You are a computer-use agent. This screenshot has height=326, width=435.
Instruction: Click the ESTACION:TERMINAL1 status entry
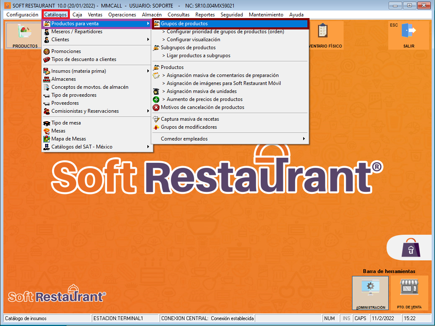coord(118,318)
